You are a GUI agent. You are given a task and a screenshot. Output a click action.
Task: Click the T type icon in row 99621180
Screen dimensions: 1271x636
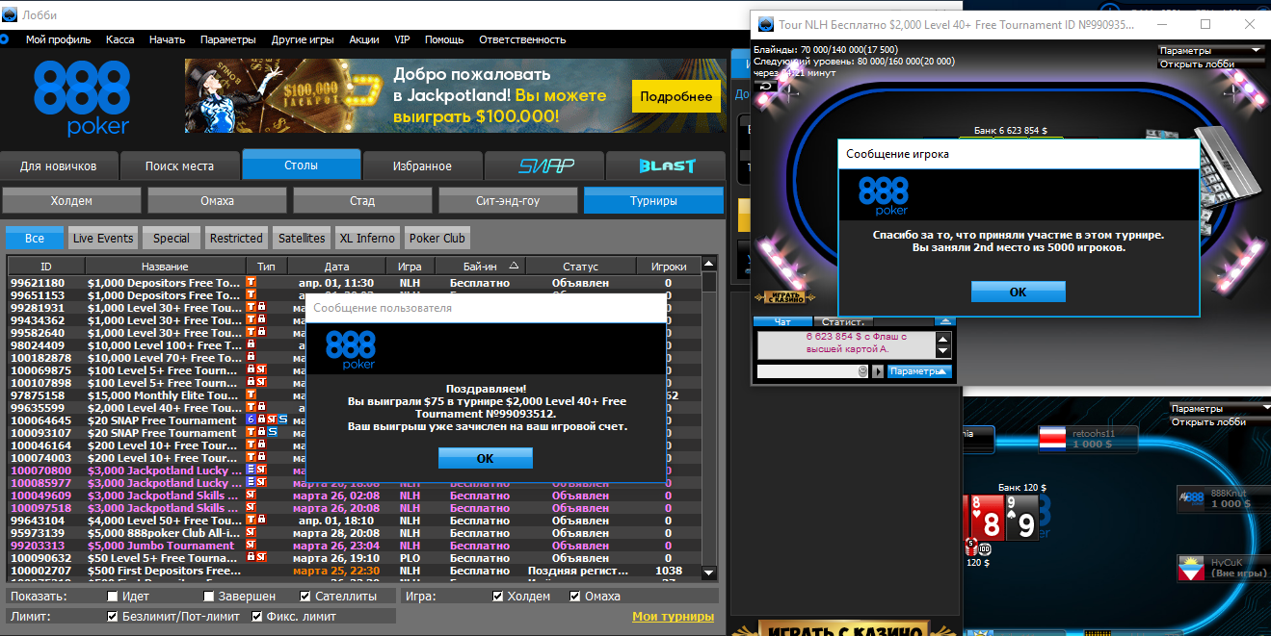tap(251, 283)
